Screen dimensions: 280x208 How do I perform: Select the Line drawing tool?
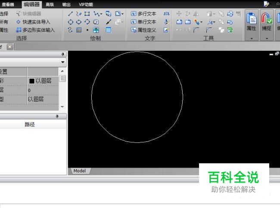pos(70,14)
